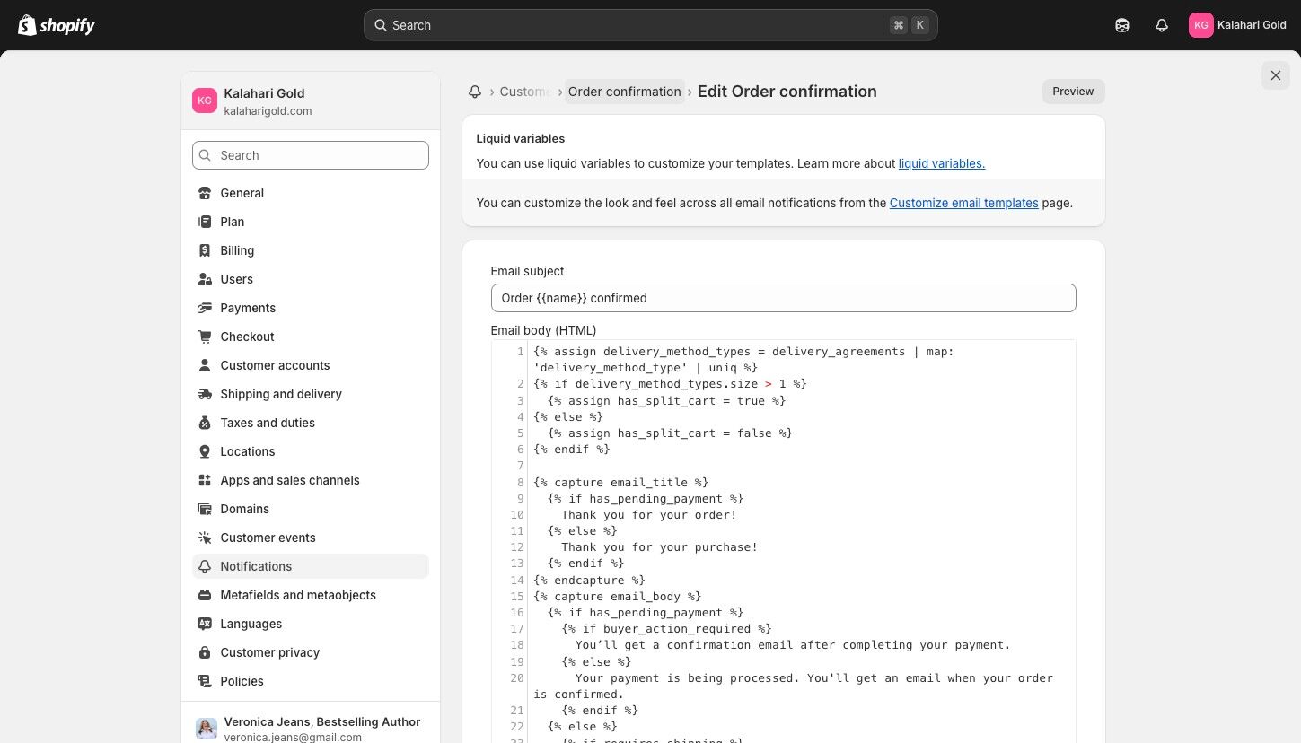Image resolution: width=1301 pixels, height=743 pixels.
Task: Close the settings panel with X
Action: (x=1276, y=75)
